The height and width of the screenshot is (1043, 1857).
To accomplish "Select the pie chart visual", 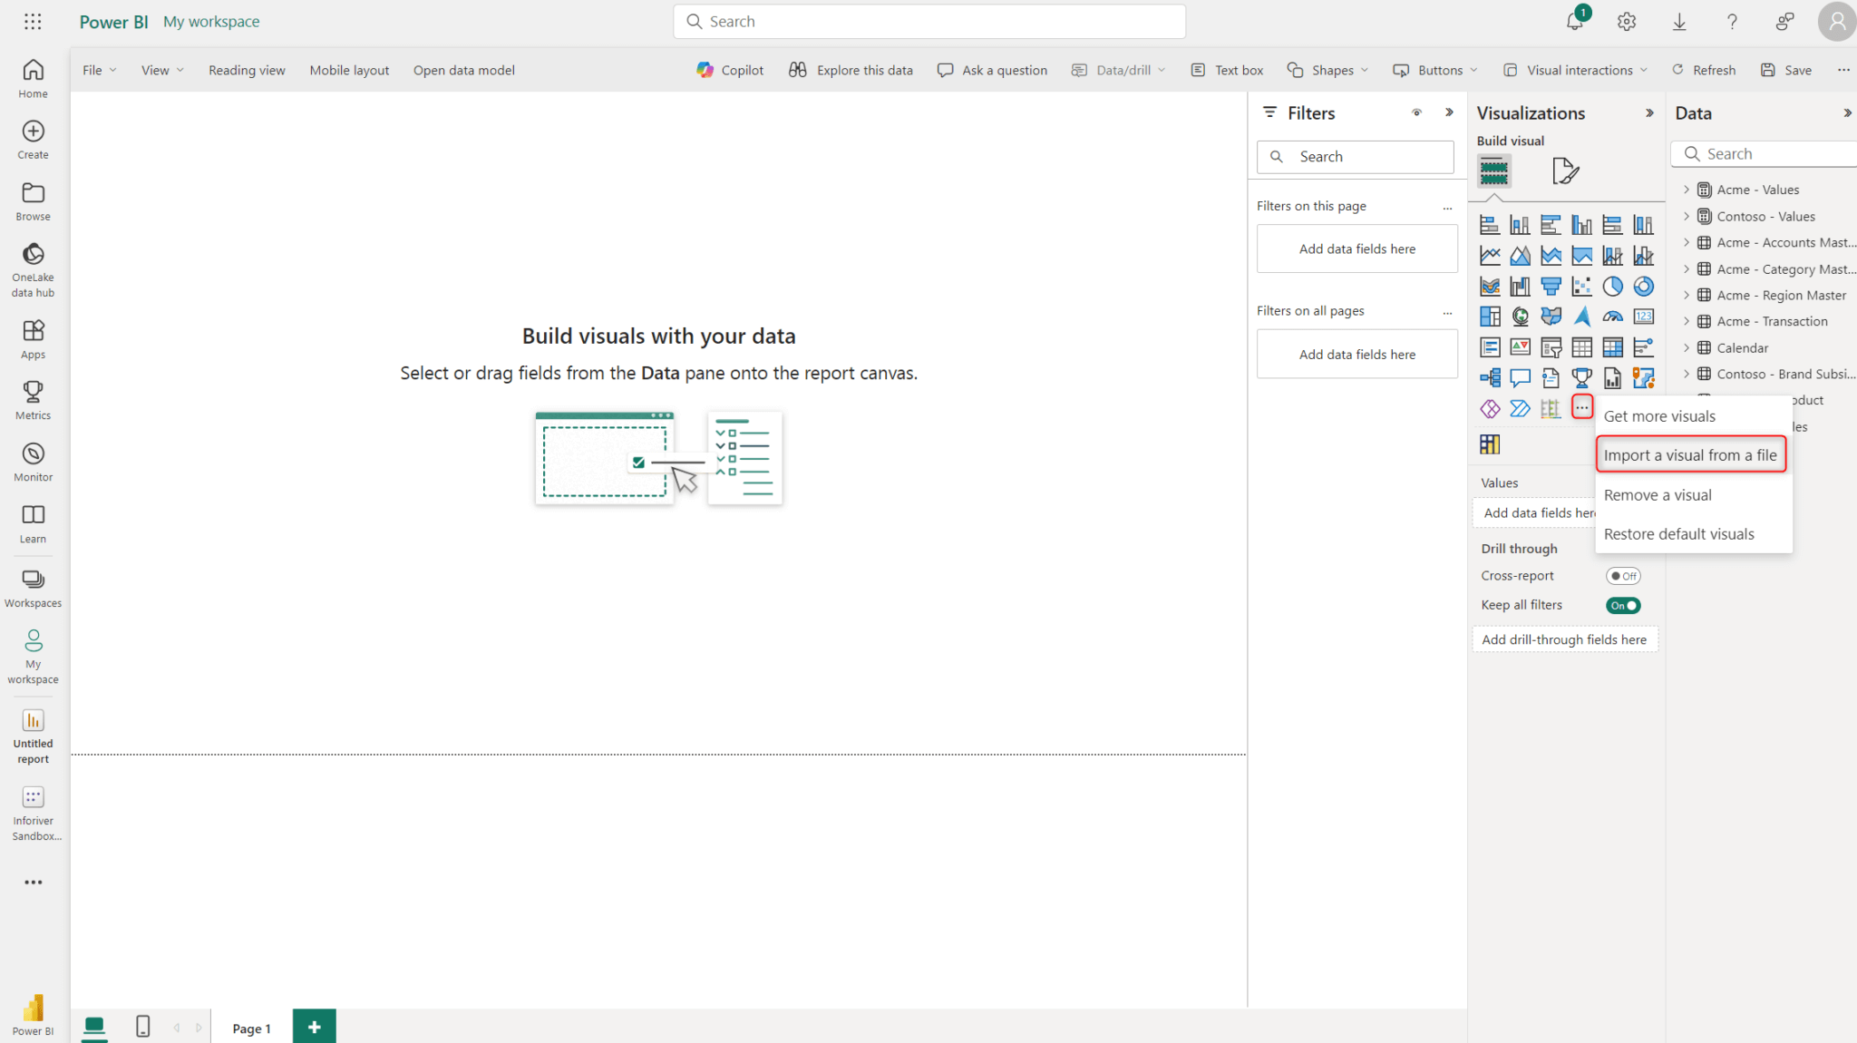I will coord(1613,286).
